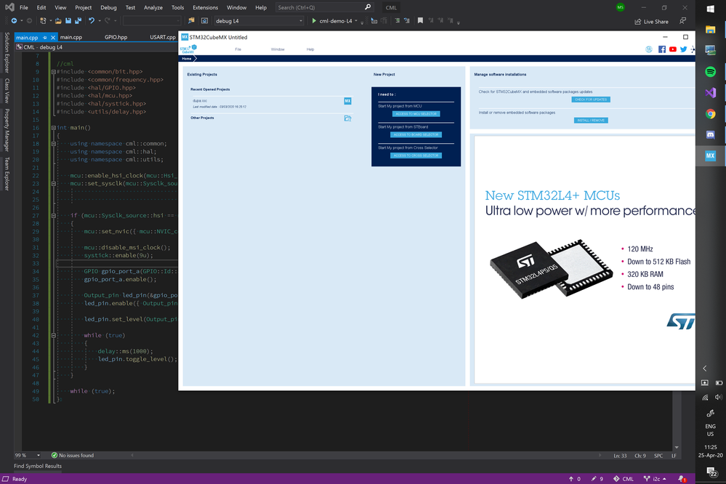Click the browse folder icon in Other Projects

pos(347,118)
